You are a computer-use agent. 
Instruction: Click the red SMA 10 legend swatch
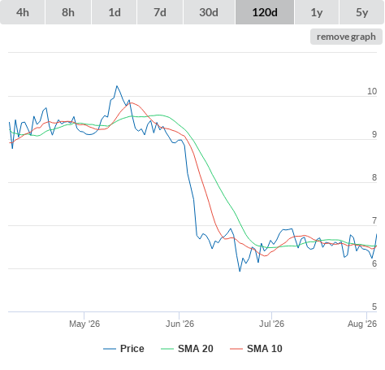tap(236, 349)
